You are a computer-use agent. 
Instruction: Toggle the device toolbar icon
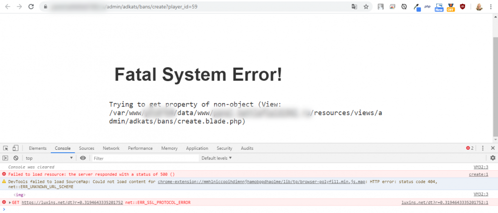pos(15,148)
